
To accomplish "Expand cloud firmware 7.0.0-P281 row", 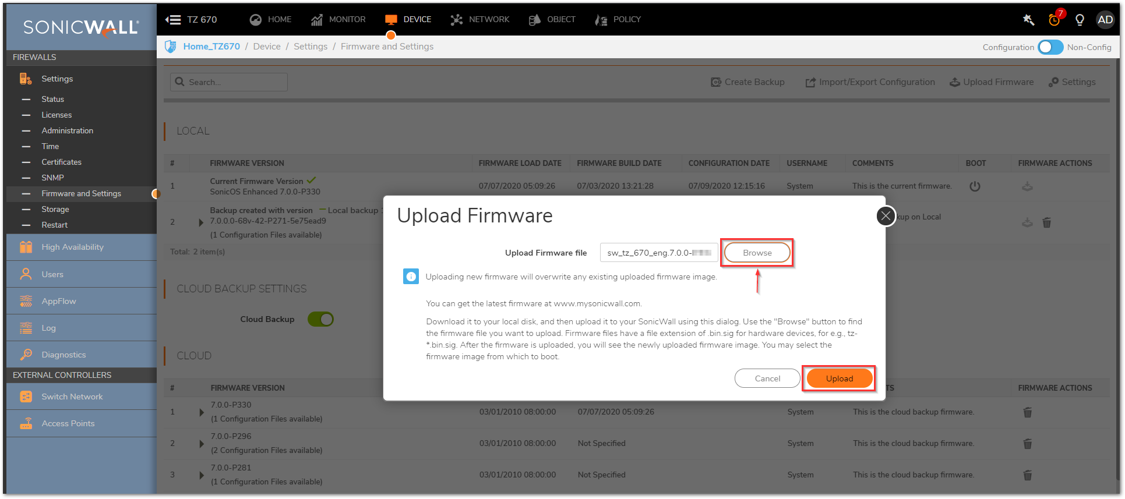I will (x=202, y=475).
